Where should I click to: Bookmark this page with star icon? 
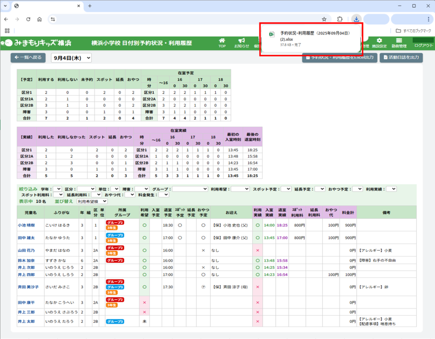[x=324, y=19]
